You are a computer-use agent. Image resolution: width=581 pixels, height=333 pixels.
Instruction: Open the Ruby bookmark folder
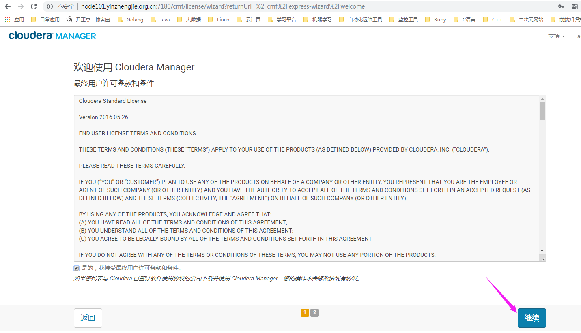(x=436, y=19)
